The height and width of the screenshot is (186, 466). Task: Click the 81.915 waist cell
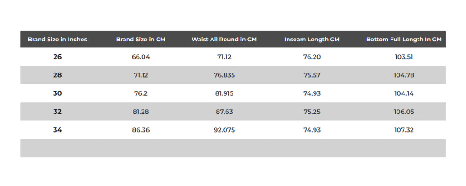pyautogui.click(x=224, y=93)
